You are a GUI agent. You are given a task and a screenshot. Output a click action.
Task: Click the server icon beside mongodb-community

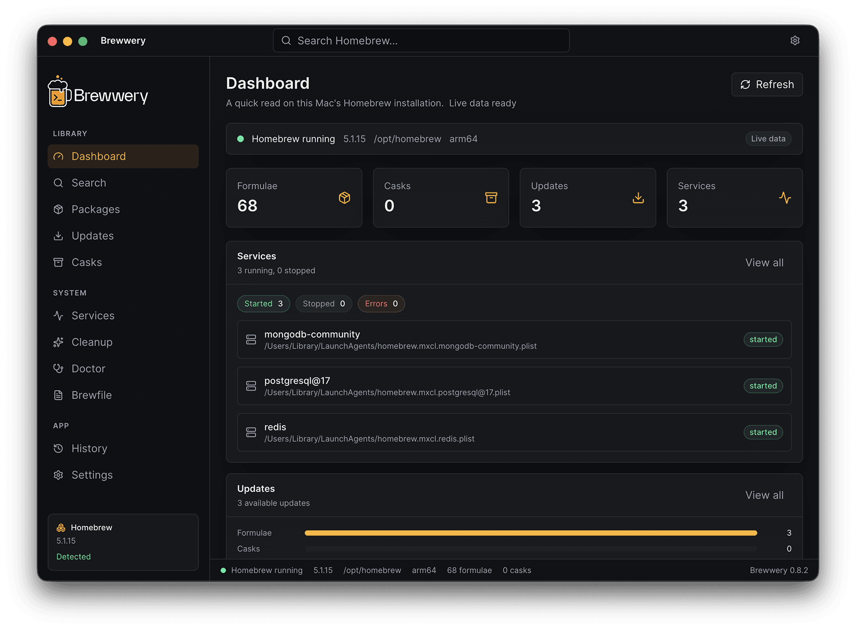pyautogui.click(x=251, y=339)
